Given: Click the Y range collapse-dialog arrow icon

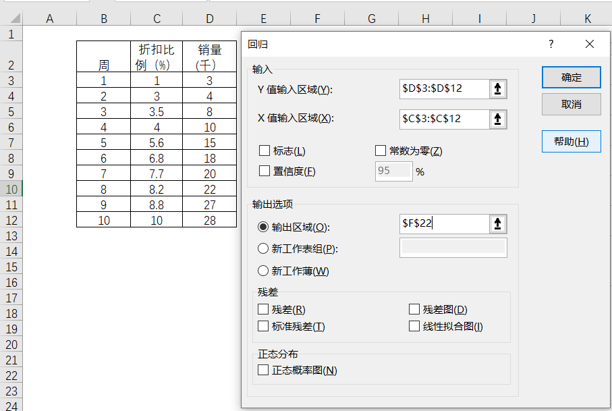Looking at the screenshot, I should tap(498, 89).
